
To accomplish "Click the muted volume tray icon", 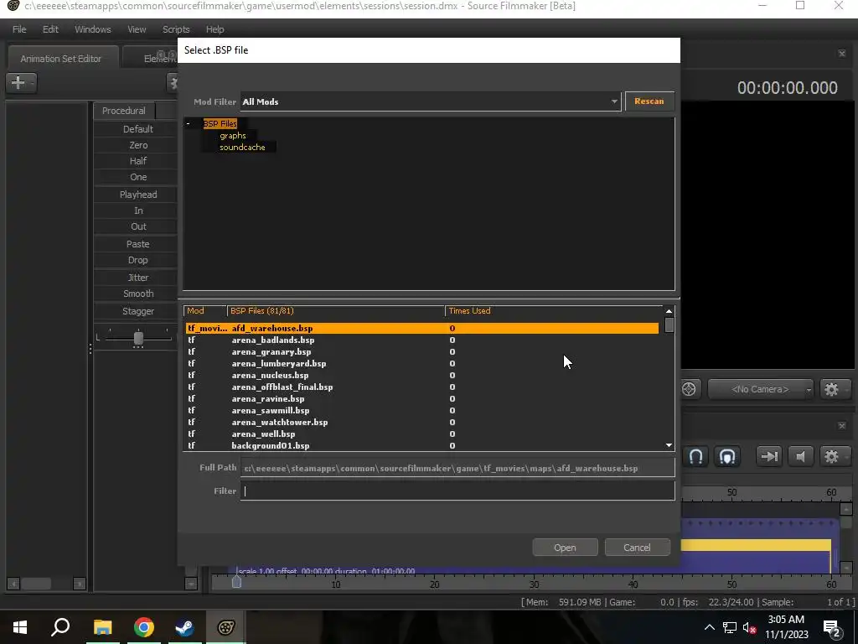I will click(750, 627).
